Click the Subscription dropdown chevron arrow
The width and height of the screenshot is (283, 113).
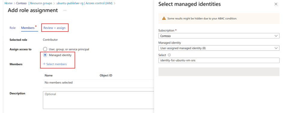276,36
